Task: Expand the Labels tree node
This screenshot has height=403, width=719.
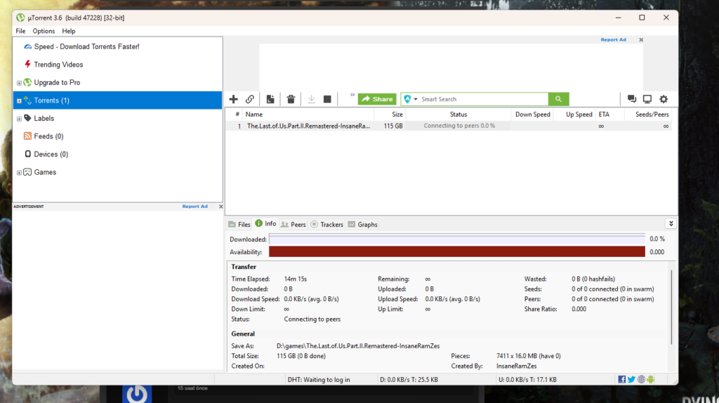Action: click(x=19, y=119)
